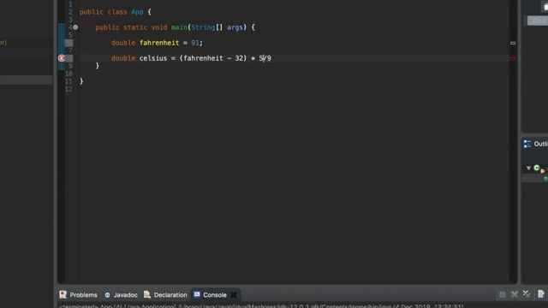Click the Terminate square button in Console

point(503,294)
